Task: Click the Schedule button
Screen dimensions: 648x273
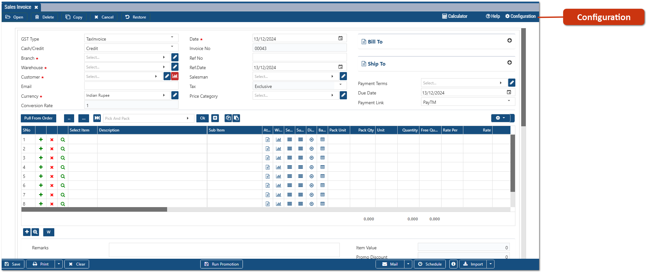Action: pyautogui.click(x=430, y=264)
